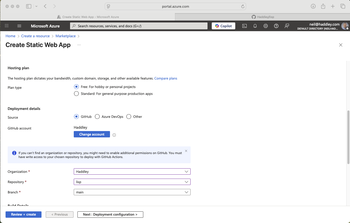Click the Review + create button
Screen dimensions: 350x223
[x=23, y=214]
